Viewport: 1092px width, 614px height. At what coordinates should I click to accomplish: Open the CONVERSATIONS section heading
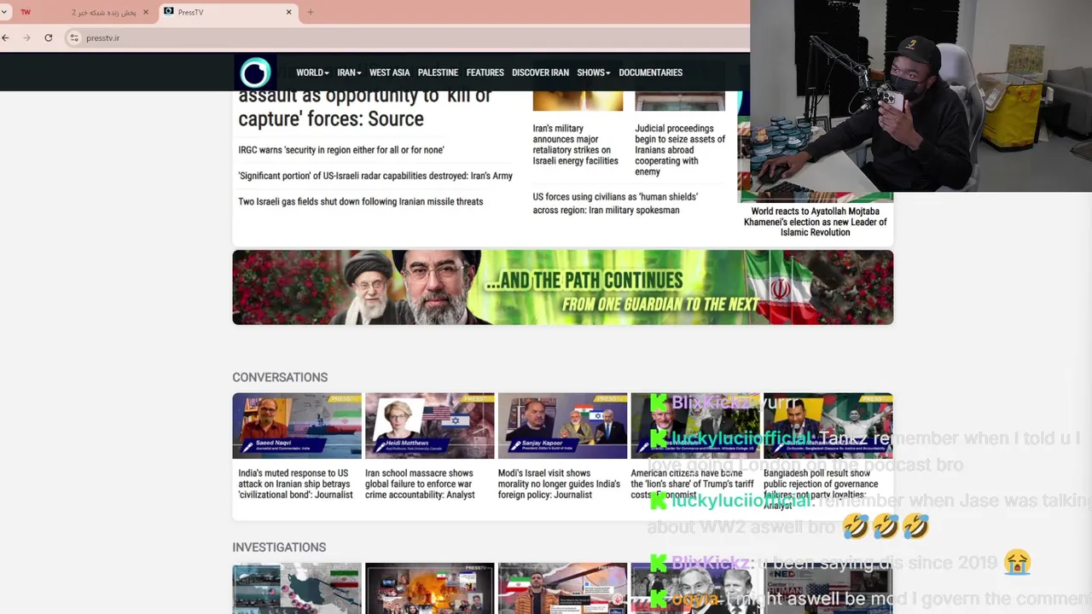coord(280,377)
